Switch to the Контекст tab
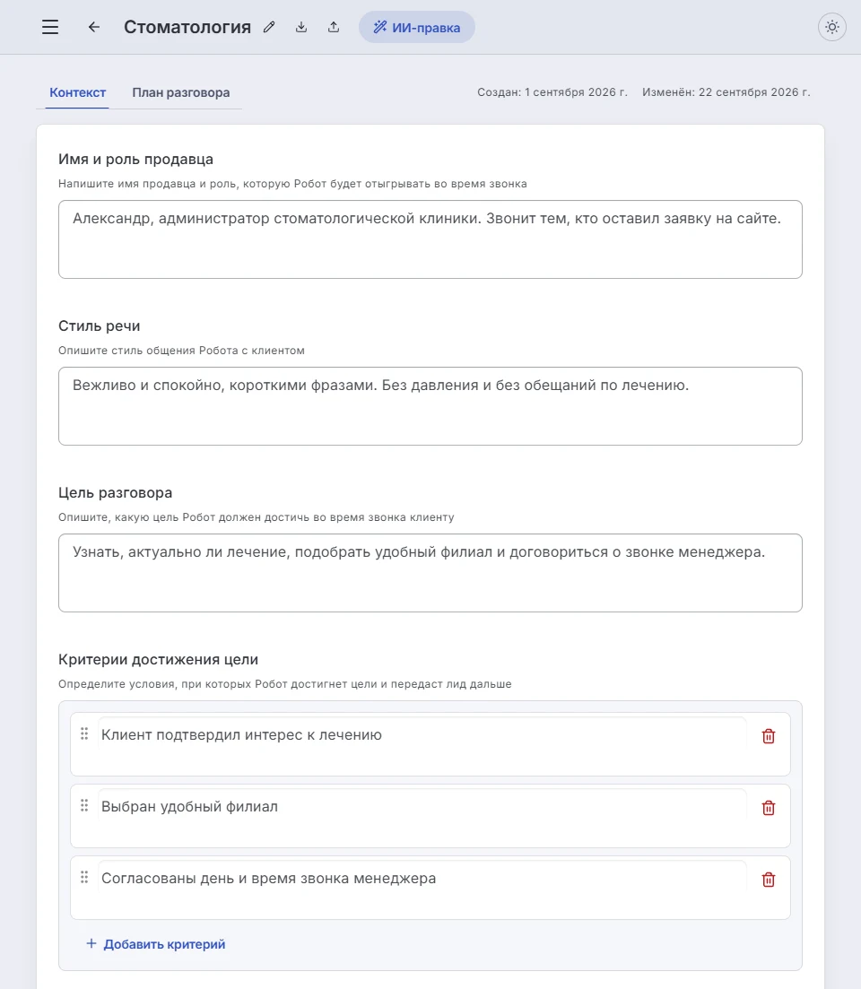Screen dimensions: 861x989 [78, 92]
